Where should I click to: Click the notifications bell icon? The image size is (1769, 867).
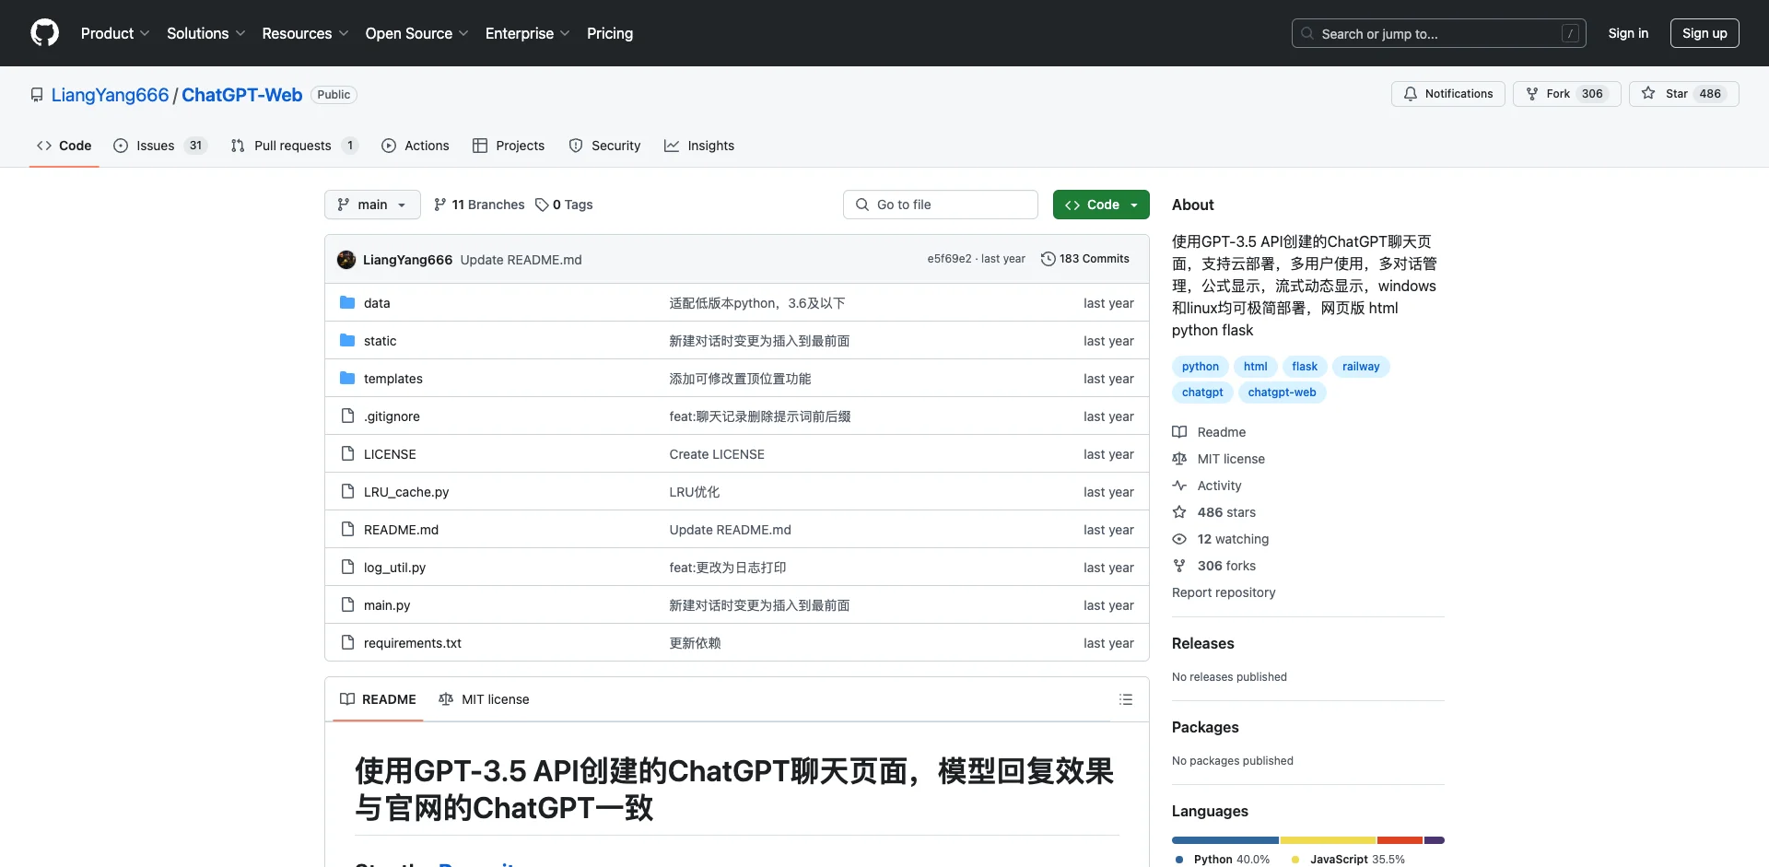click(x=1411, y=94)
